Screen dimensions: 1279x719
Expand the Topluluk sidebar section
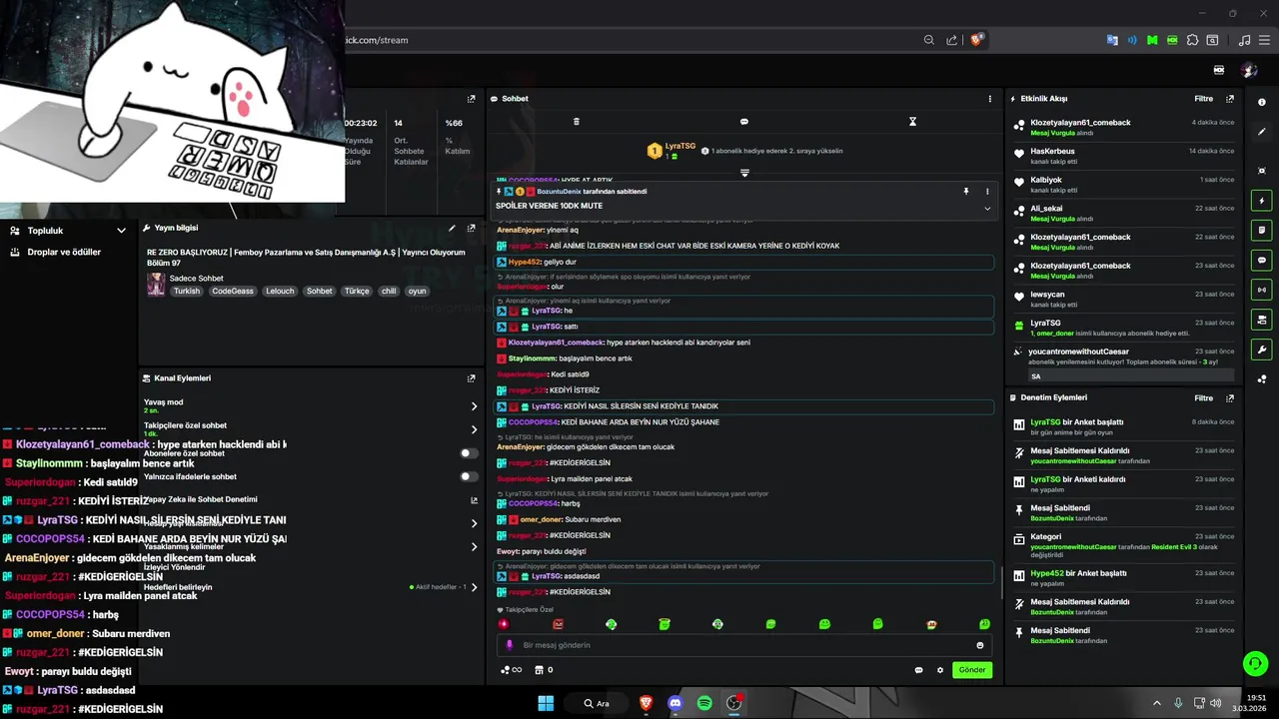[x=121, y=231]
